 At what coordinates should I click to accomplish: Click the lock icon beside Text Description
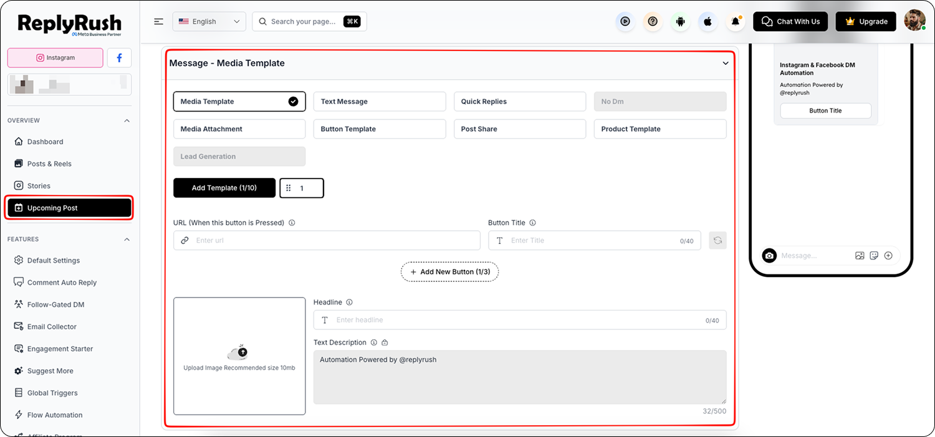(x=385, y=342)
